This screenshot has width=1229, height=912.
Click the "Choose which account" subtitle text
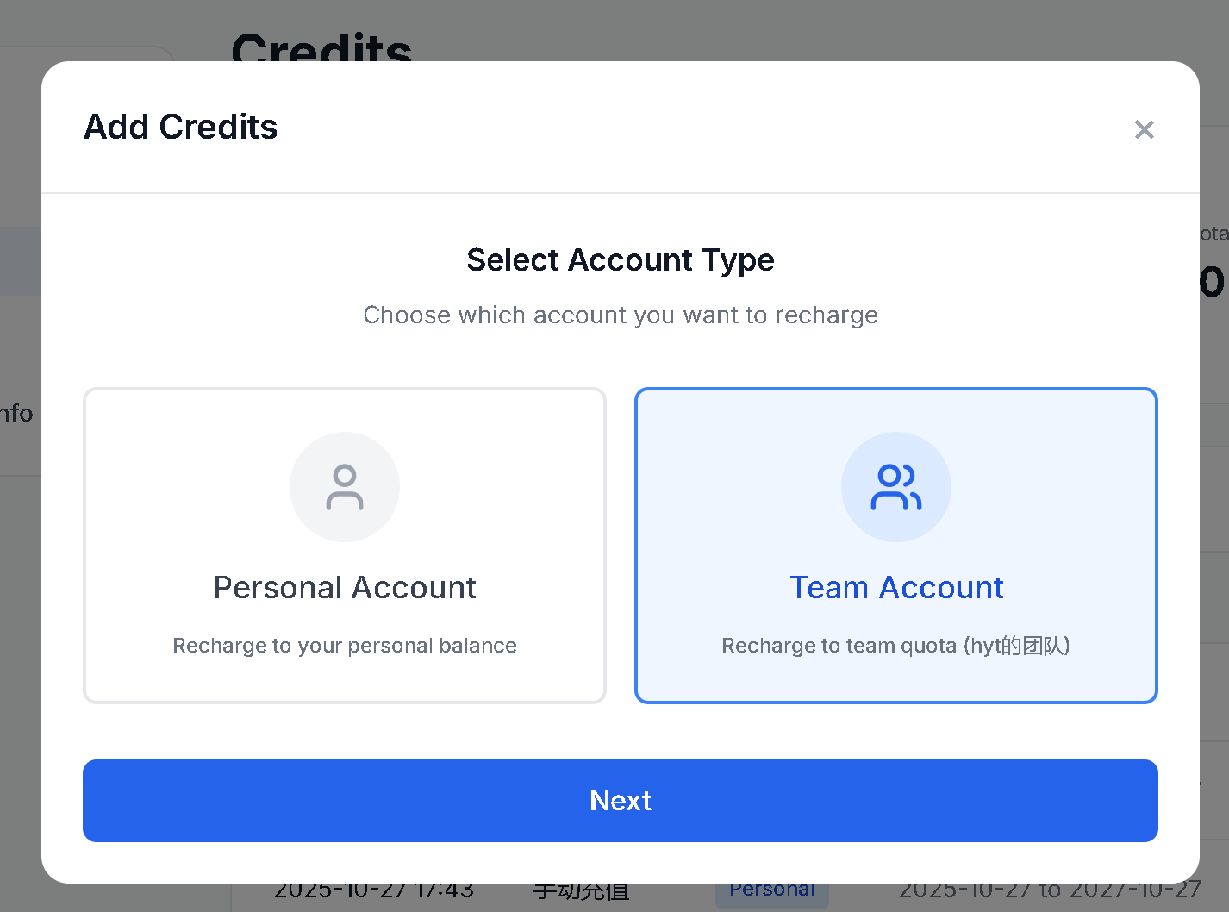point(621,315)
